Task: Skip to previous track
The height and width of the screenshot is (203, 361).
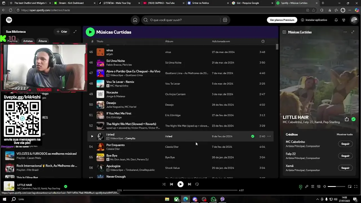Action: pyautogui.click(x=171, y=184)
